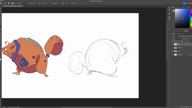Filter layers by shape layers icon
This screenshot has width=192, height=108.
coord(187,36)
